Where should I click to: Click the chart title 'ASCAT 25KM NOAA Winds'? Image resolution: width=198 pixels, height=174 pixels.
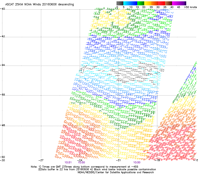coord(23,4)
